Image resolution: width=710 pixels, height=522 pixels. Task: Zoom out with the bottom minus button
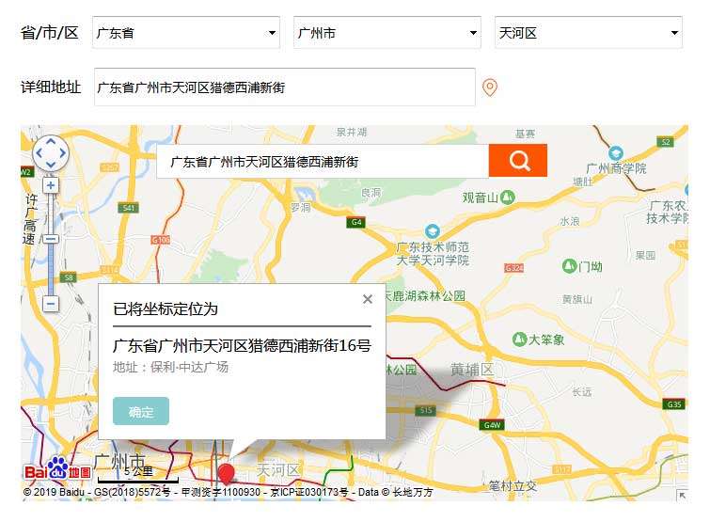coord(51,304)
